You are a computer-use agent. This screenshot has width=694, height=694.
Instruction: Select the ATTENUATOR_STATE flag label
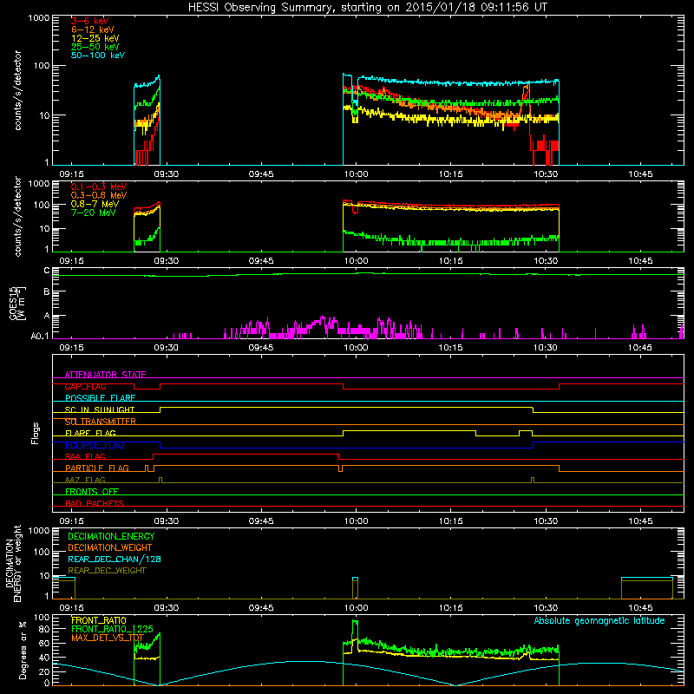(x=105, y=375)
